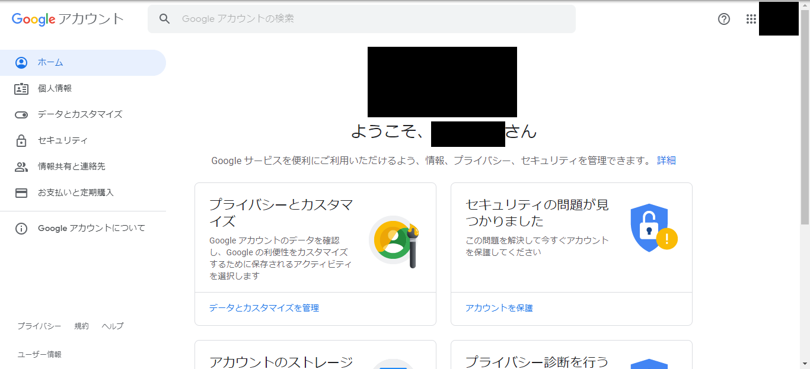Click the search magnifier icon
This screenshot has height=369, width=810.
point(165,19)
